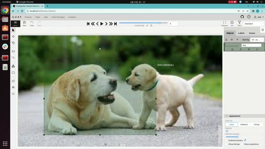Open the dog label dropdown of the object
Image resolution: width=265 pixels, height=149 pixels.
[x=251, y=45]
